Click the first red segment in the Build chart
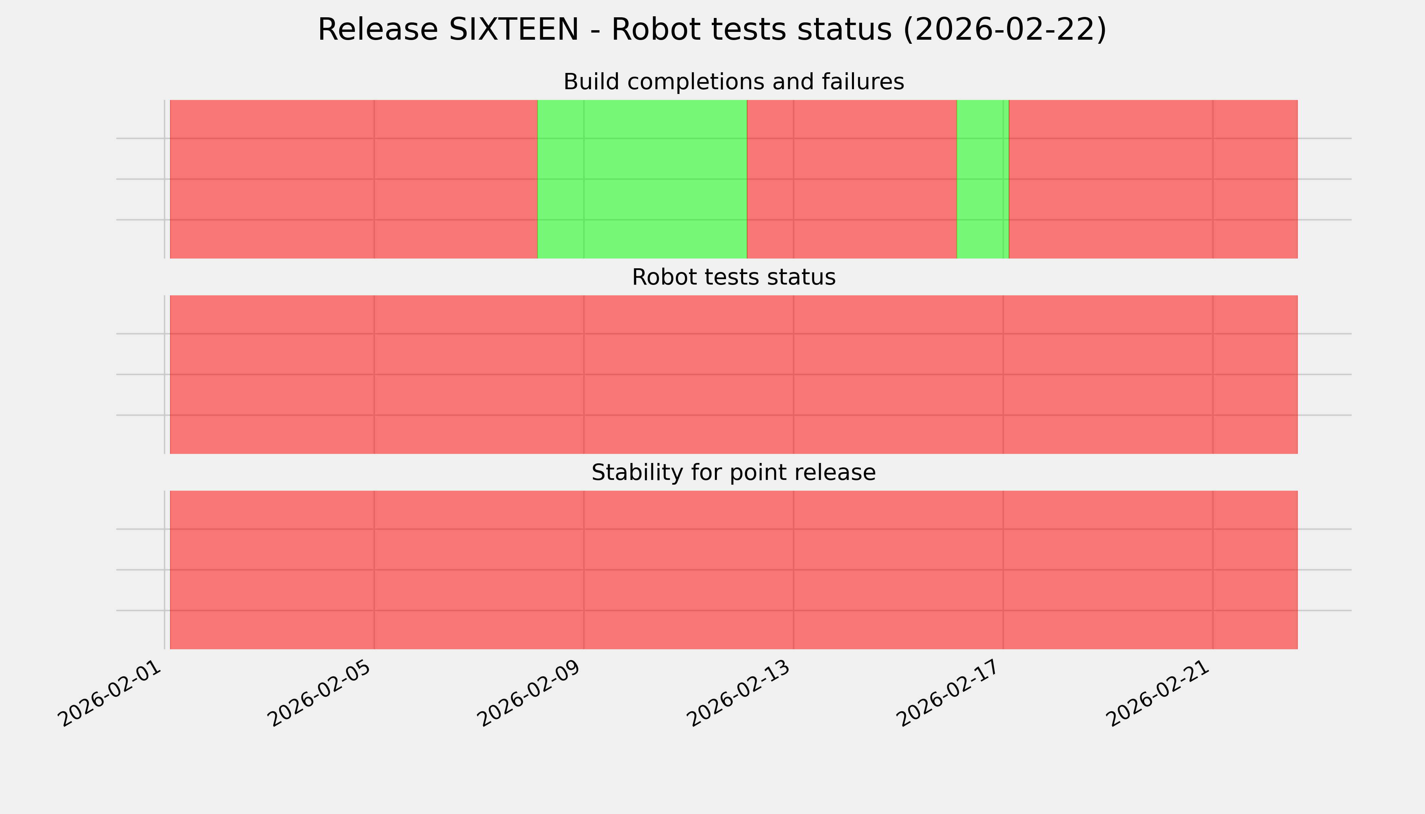Image resolution: width=1425 pixels, height=814 pixels. click(354, 179)
